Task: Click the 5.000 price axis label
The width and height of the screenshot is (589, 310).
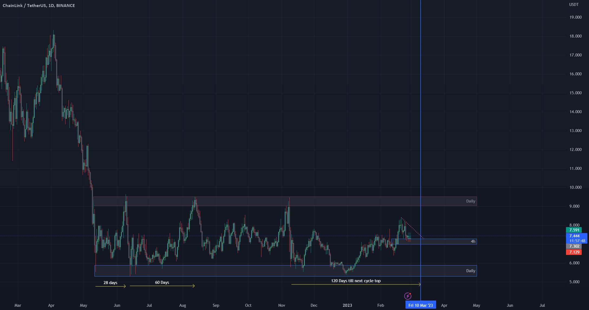Action: (x=574, y=282)
